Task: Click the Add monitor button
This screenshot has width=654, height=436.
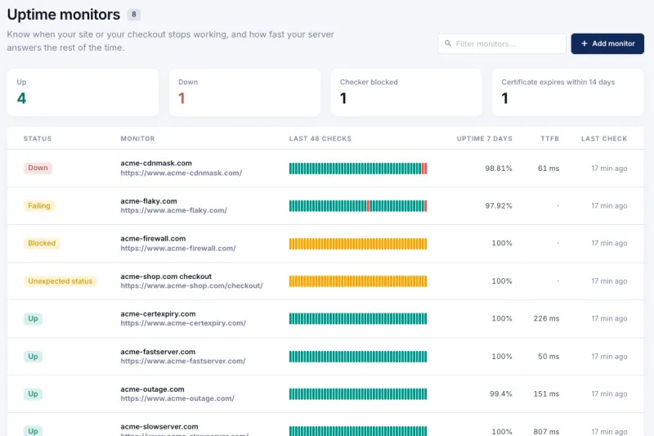Action: click(x=607, y=43)
